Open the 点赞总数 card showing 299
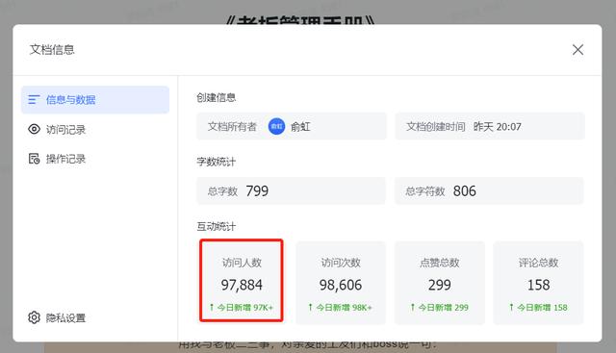616x353 pixels. coord(440,283)
